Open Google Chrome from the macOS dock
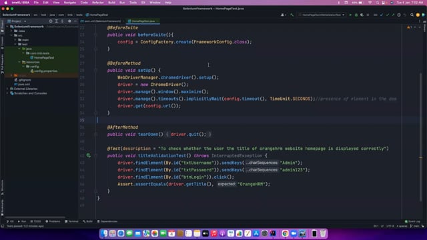The width and height of the screenshot is (427, 240). (285, 233)
